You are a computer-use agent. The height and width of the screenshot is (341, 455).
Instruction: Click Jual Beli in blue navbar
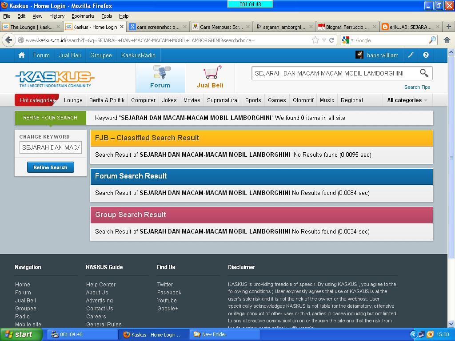click(70, 55)
